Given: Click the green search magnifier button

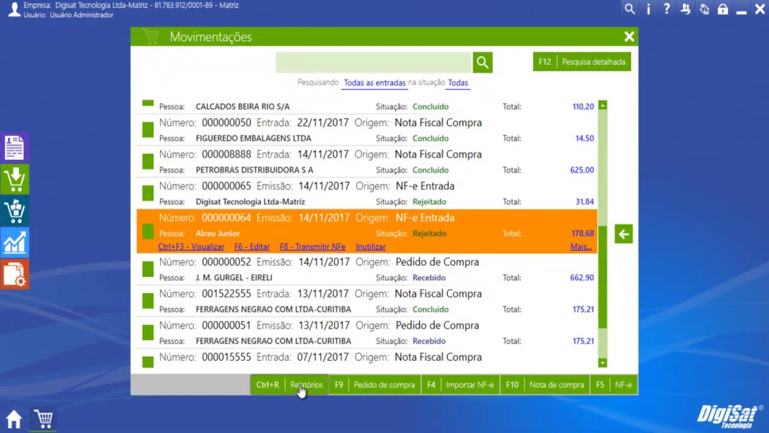Looking at the screenshot, I should 482,63.
